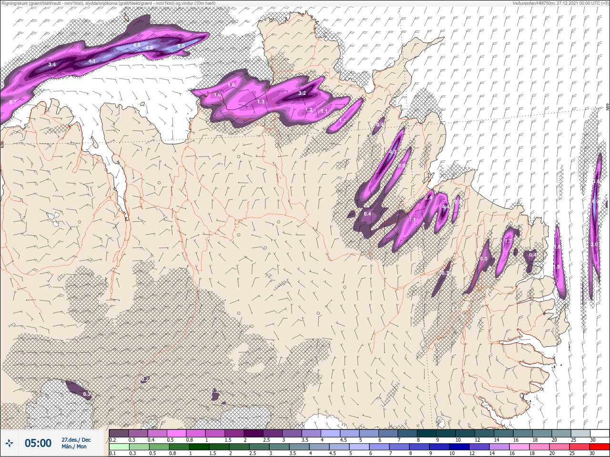This screenshot has width=610, height=457.
Task: Click the wind compass icon beside 05:00
Action: point(9,444)
